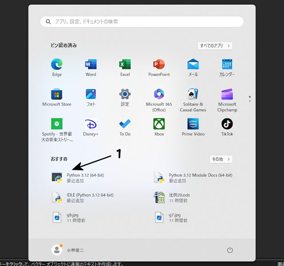
Task: Launch Microsoft Store
Action: [x=57, y=98]
